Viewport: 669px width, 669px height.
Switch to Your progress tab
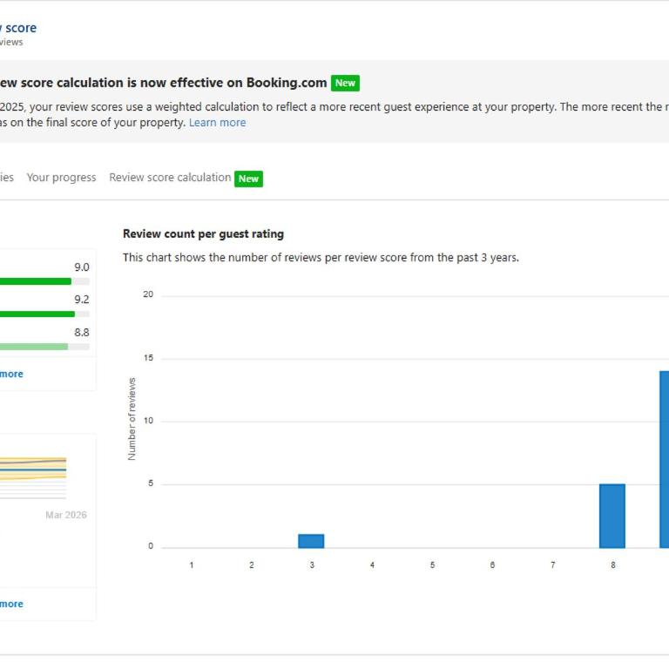coord(62,178)
